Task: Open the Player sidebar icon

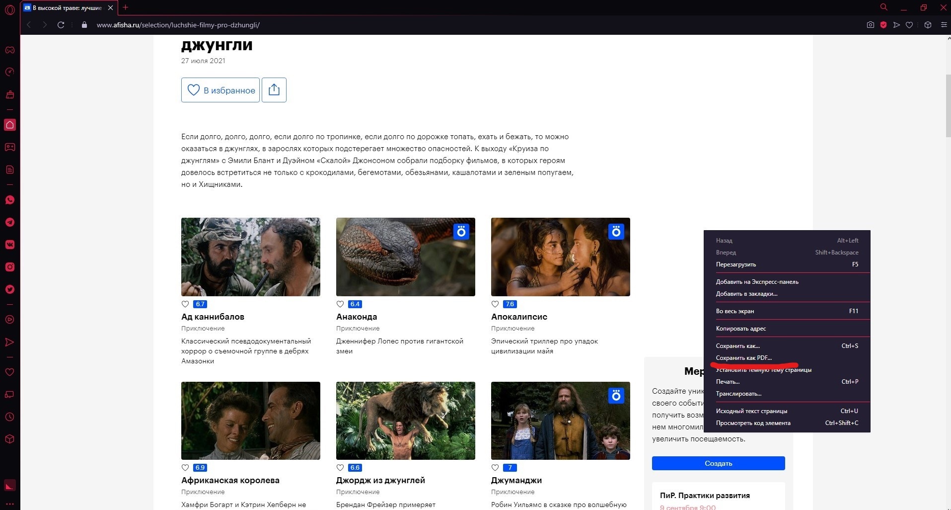Action: click(10, 320)
